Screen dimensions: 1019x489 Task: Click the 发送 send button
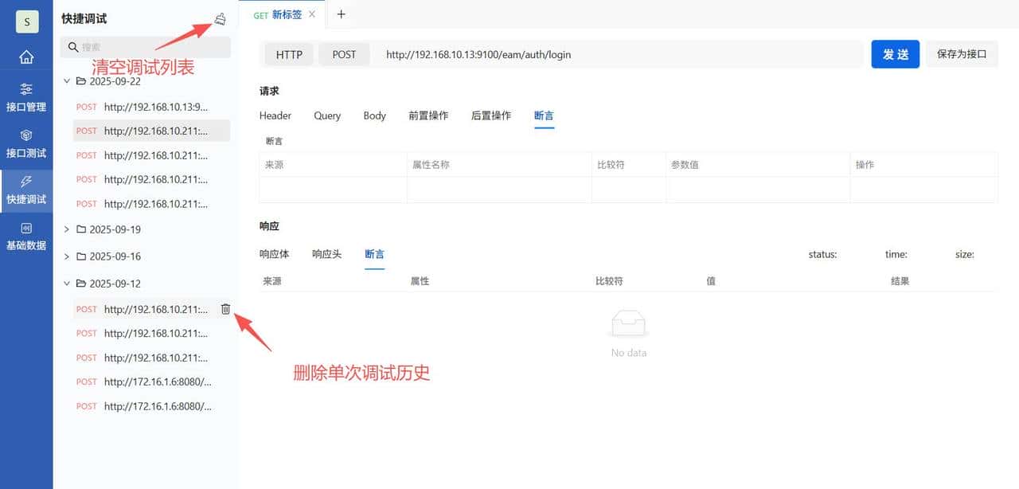[x=895, y=54]
